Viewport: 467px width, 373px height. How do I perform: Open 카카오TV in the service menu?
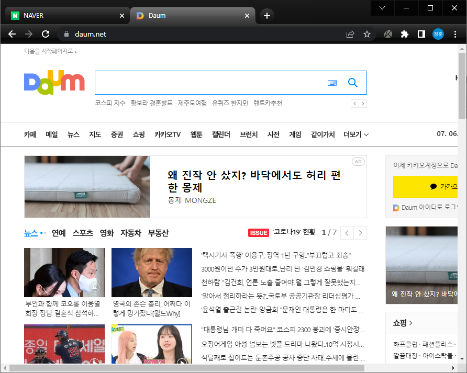tap(168, 134)
